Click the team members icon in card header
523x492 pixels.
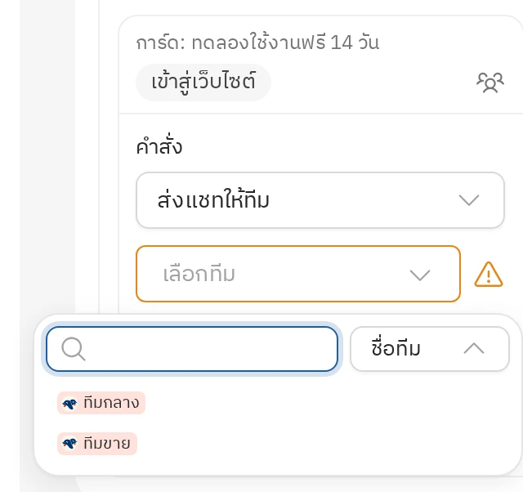490,83
